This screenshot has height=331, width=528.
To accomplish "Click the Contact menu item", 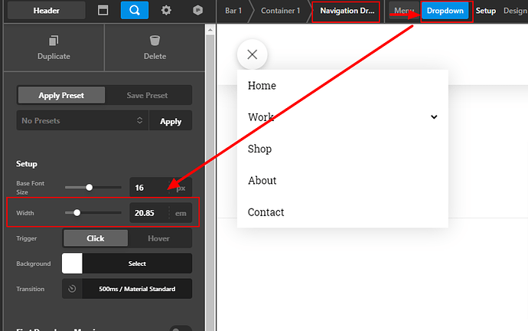I will 266,212.
